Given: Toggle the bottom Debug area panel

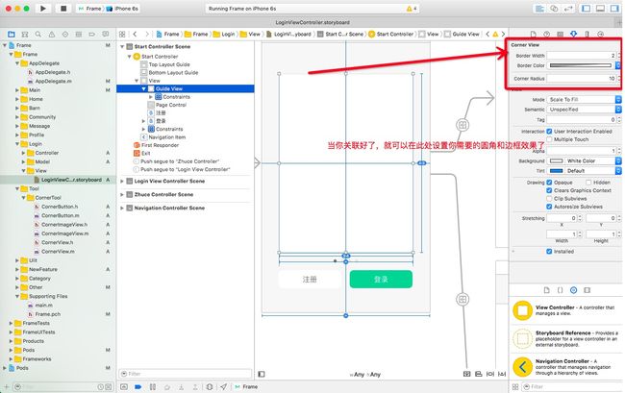Looking at the screenshot, I should pyautogui.click(x=600, y=9).
